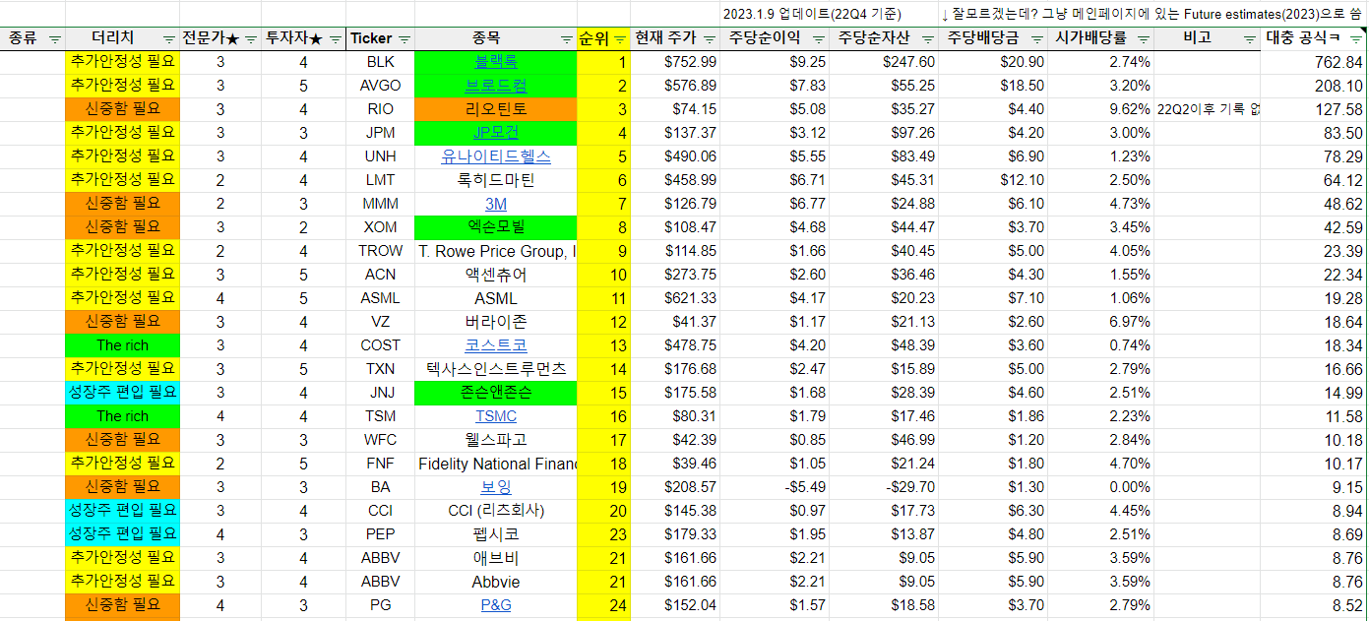Click the 록히드마틴 stock name cell
Viewport: 1369px width, 621px height.
(x=495, y=180)
